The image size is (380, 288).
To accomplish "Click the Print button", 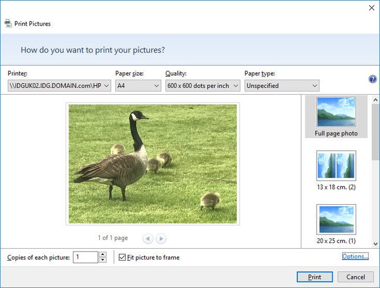I will click(x=314, y=277).
